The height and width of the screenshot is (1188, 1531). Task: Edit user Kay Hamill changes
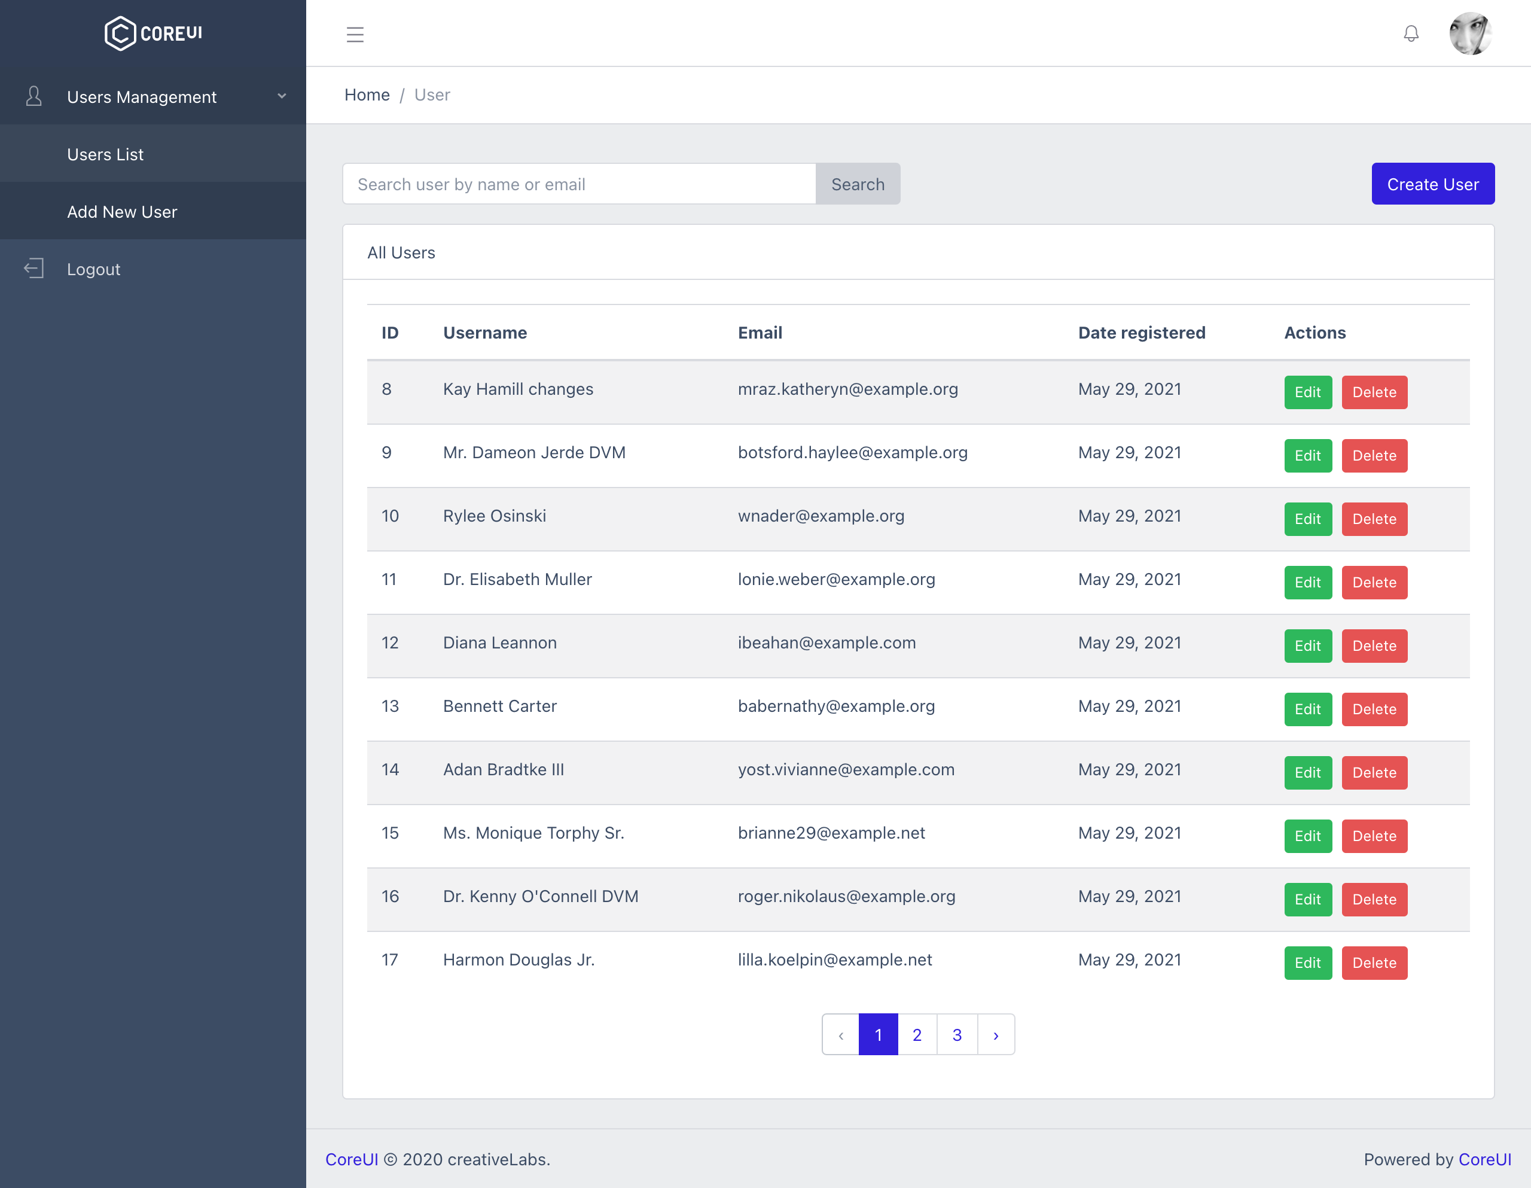tap(1307, 392)
